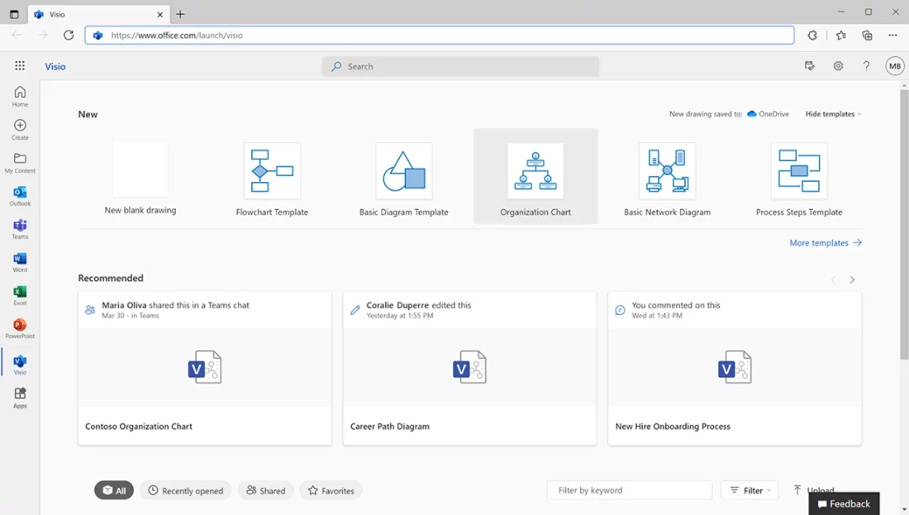Click the Visio app title link
This screenshot has height=515, width=909.
pyautogui.click(x=55, y=66)
